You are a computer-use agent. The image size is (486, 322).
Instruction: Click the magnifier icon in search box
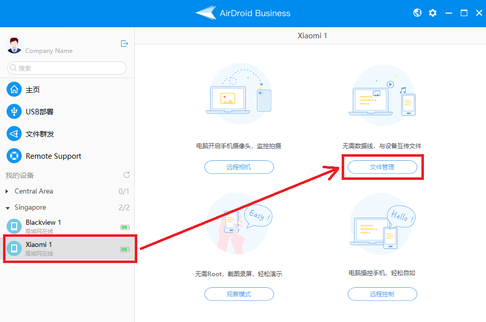13,68
